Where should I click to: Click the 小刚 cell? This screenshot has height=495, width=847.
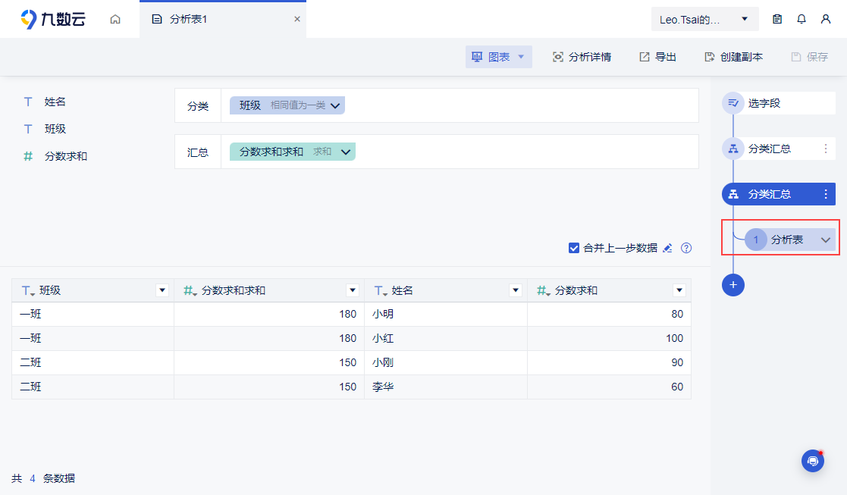446,363
